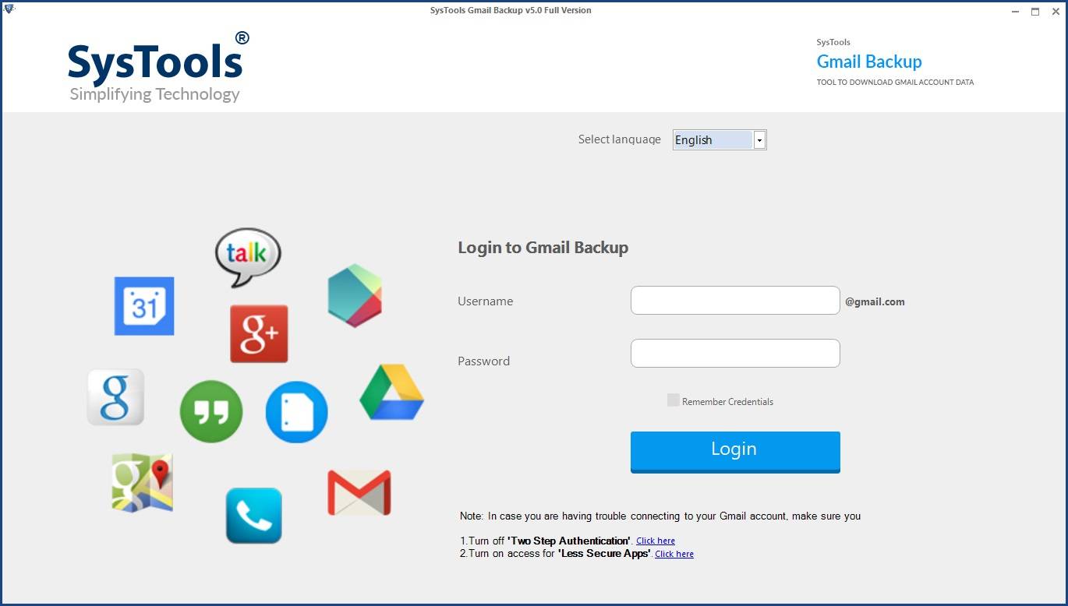The image size is (1068, 606).
Task: Focus the Username input field
Action: pos(735,301)
